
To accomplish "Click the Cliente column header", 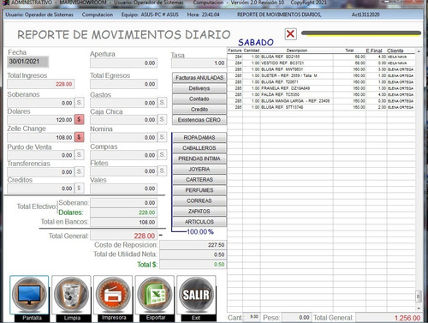I will (395, 51).
